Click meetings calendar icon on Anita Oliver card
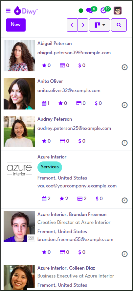 point(44,103)
